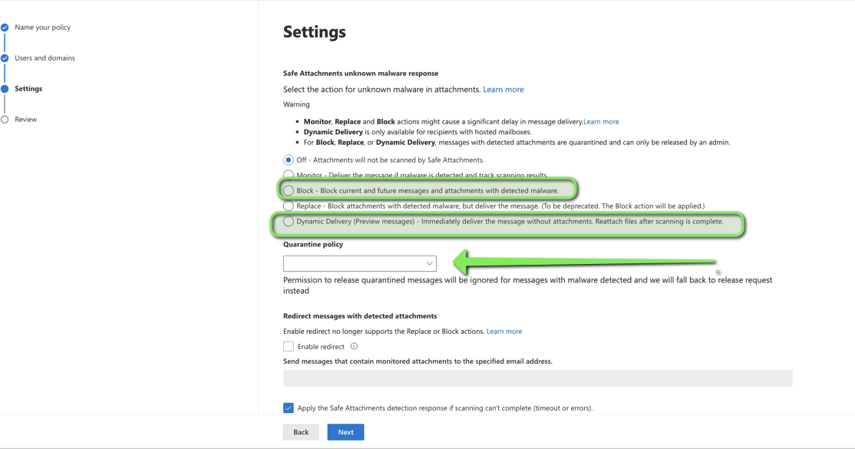Image resolution: width=855 pixels, height=449 pixels.
Task: Open the Review step
Action: coord(25,119)
